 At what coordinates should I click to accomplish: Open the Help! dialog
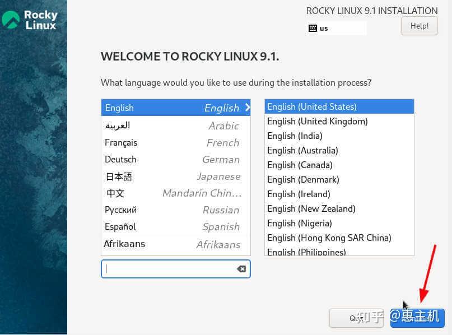(x=419, y=26)
